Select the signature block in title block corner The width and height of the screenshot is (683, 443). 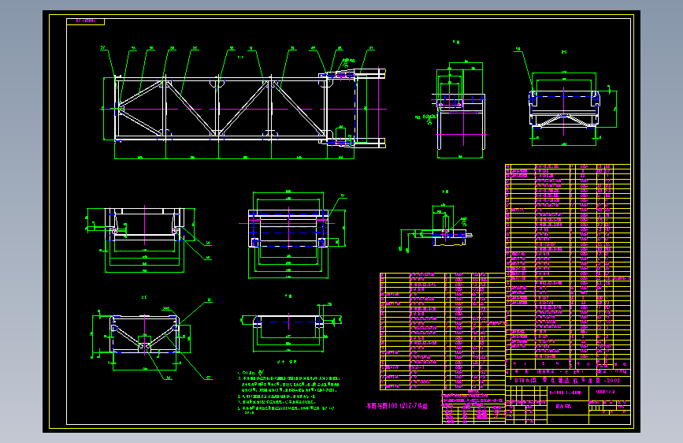(473, 414)
